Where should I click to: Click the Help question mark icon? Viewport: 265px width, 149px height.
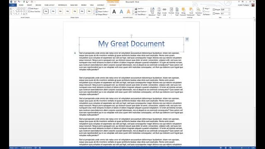[x=239, y=2]
